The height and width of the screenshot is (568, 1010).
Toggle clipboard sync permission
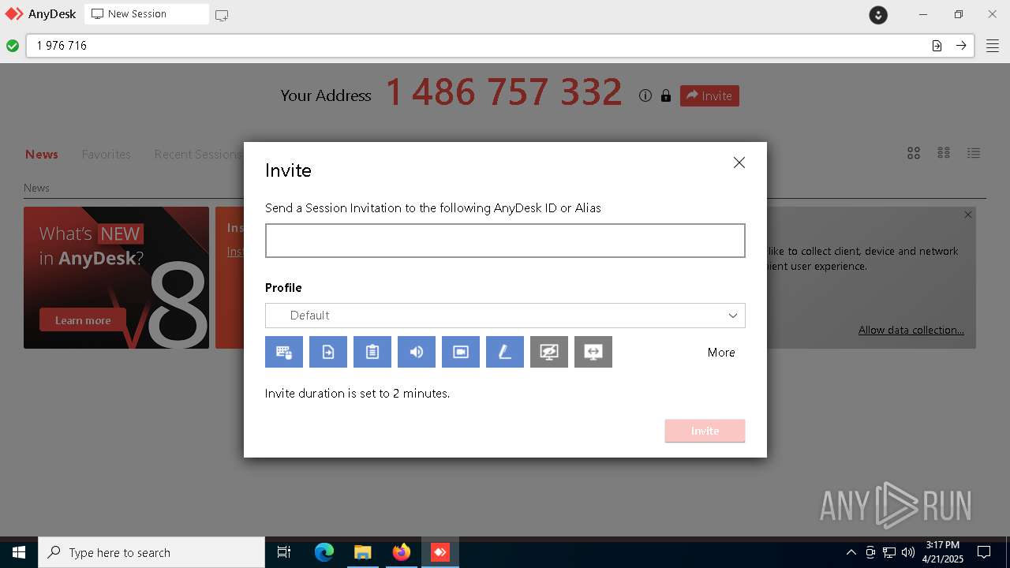372,352
